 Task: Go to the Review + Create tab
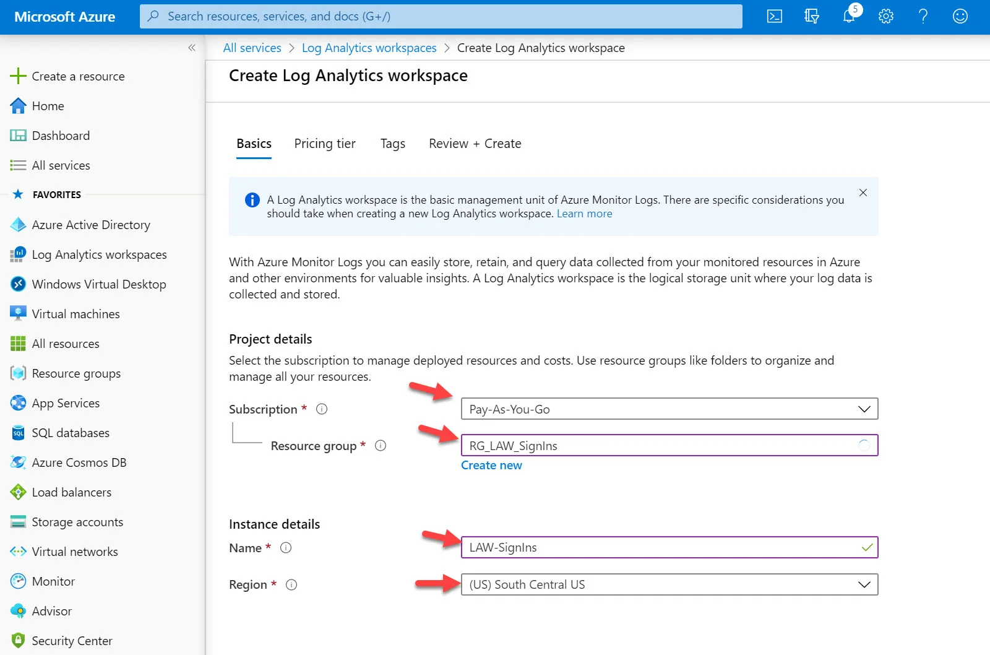pos(475,144)
